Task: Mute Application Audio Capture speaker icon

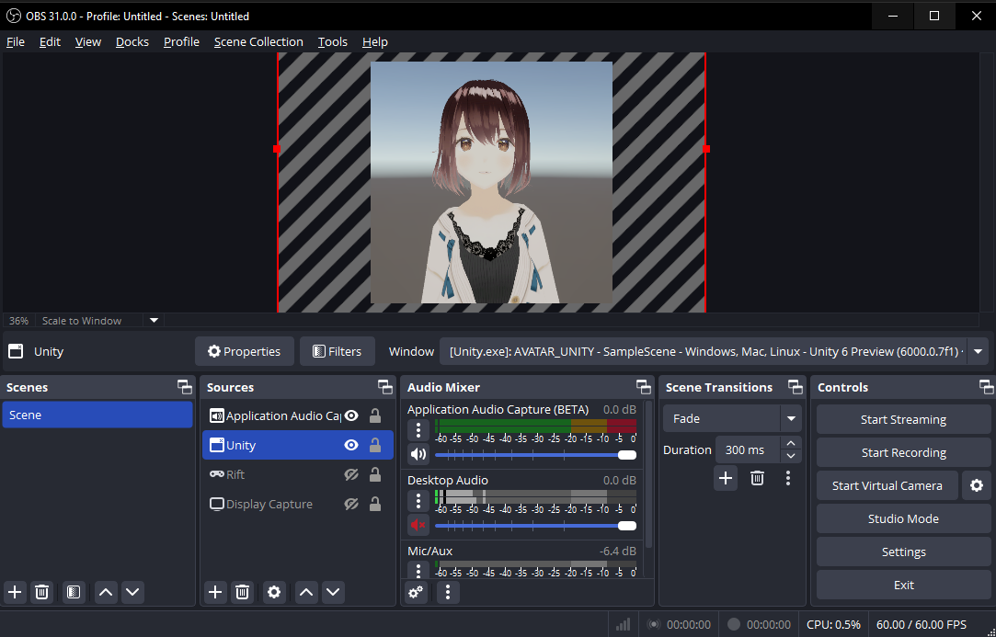Action: click(x=418, y=455)
